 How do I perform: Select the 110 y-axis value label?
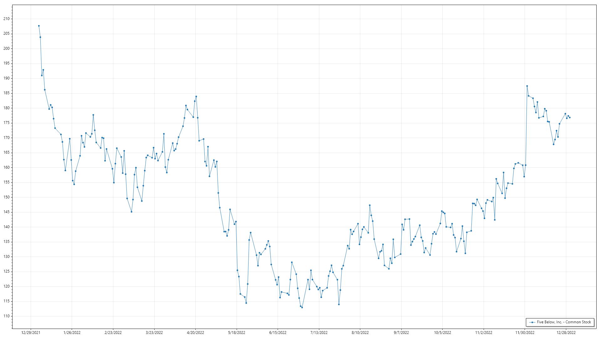pyautogui.click(x=7, y=316)
